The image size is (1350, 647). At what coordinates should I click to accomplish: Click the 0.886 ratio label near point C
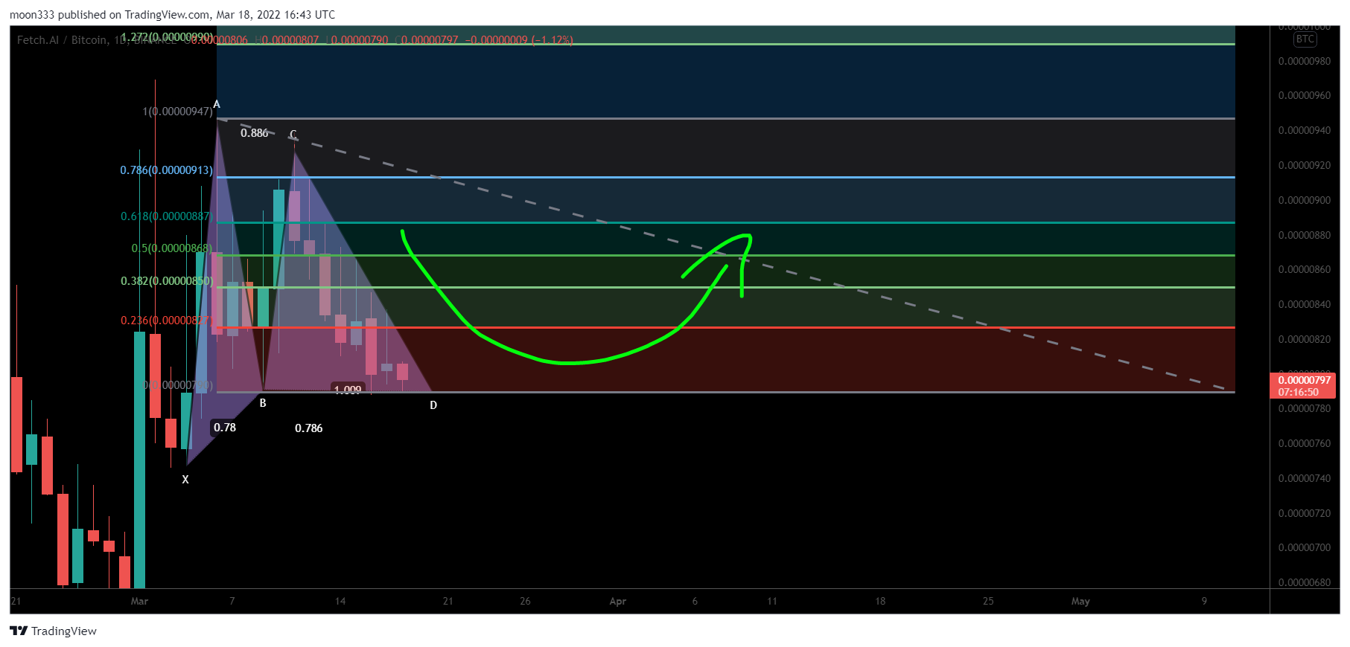(254, 133)
